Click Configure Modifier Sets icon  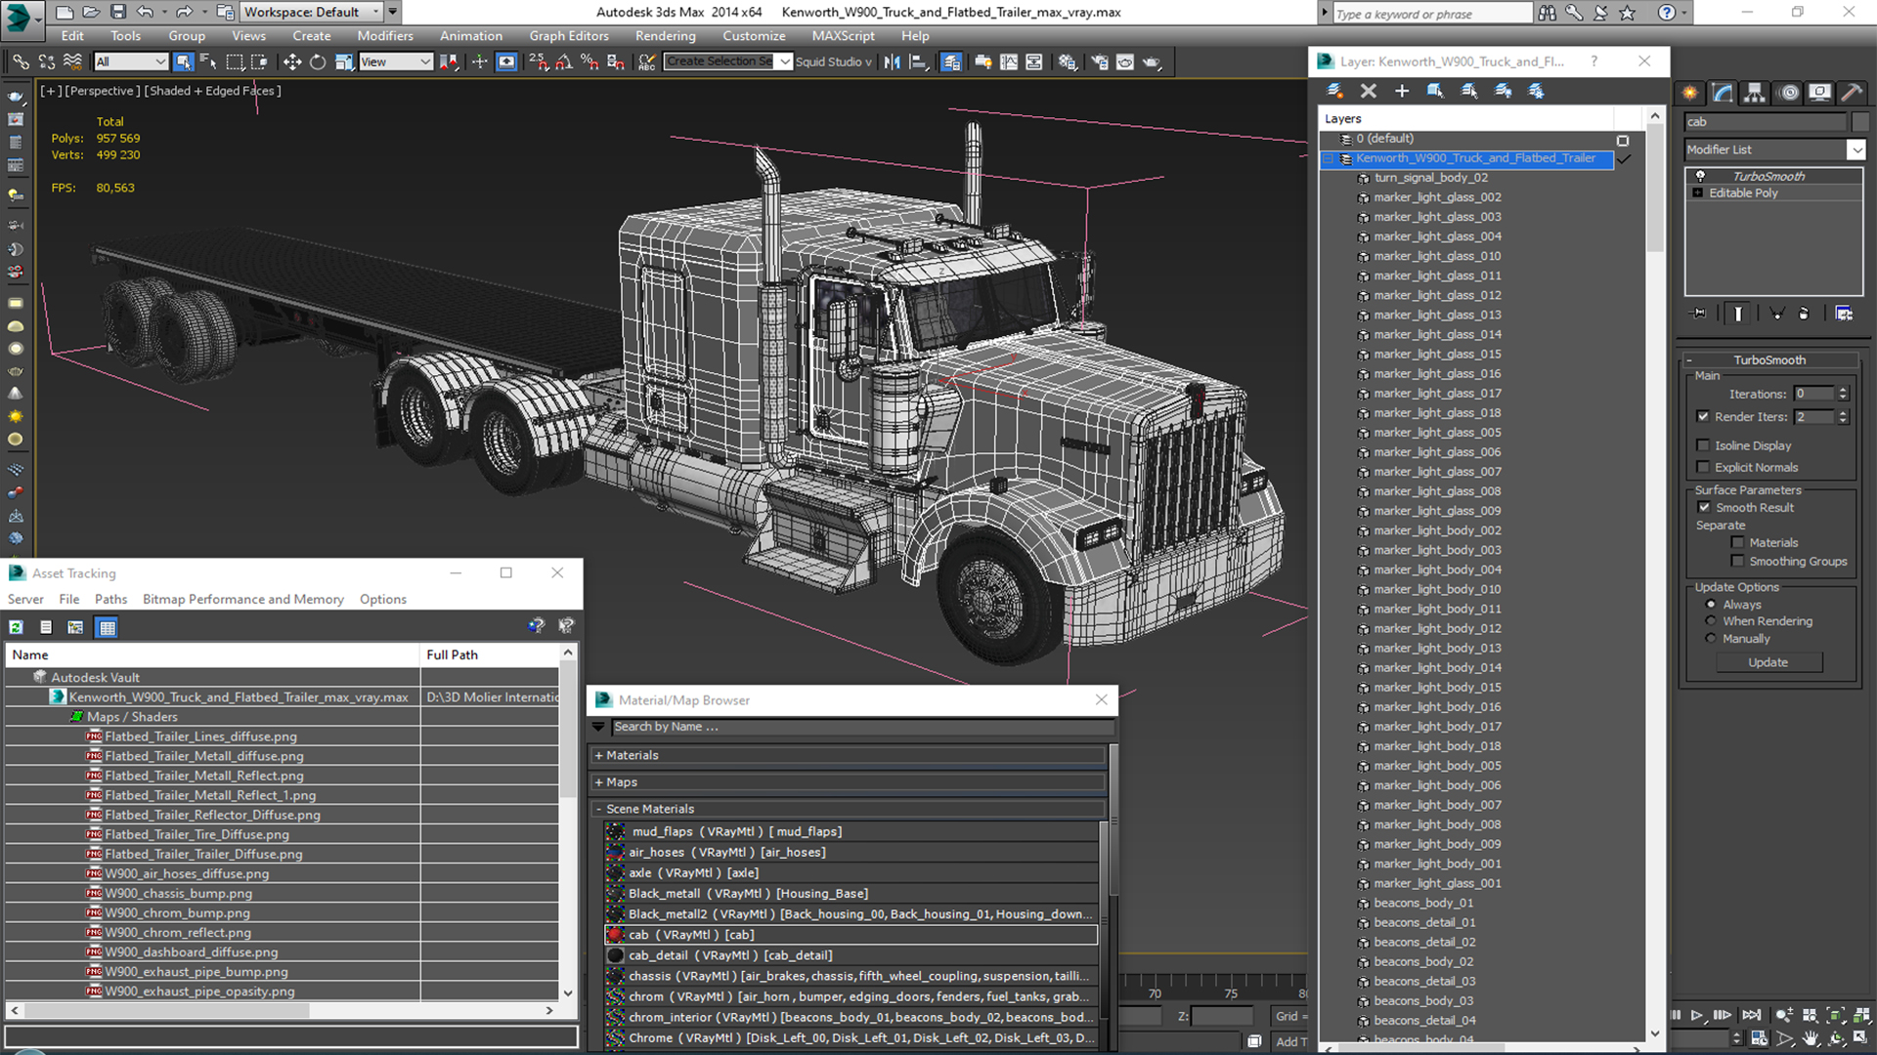(x=1844, y=314)
